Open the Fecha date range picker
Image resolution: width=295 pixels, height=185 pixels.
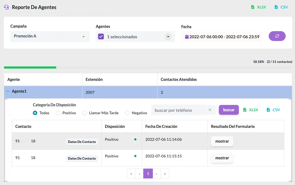pyautogui.click(x=222, y=37)
